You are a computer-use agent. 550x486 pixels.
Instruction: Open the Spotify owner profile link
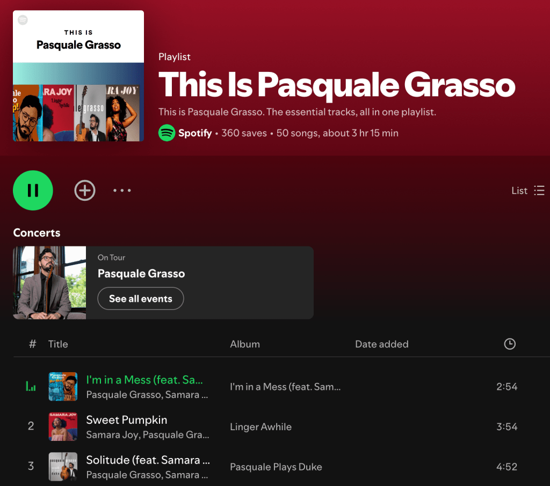[x=195, y=133]
